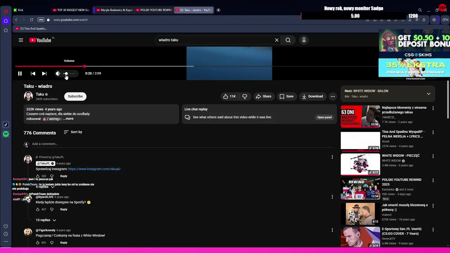Mute the video with speaker icon

tap(58, 73)
